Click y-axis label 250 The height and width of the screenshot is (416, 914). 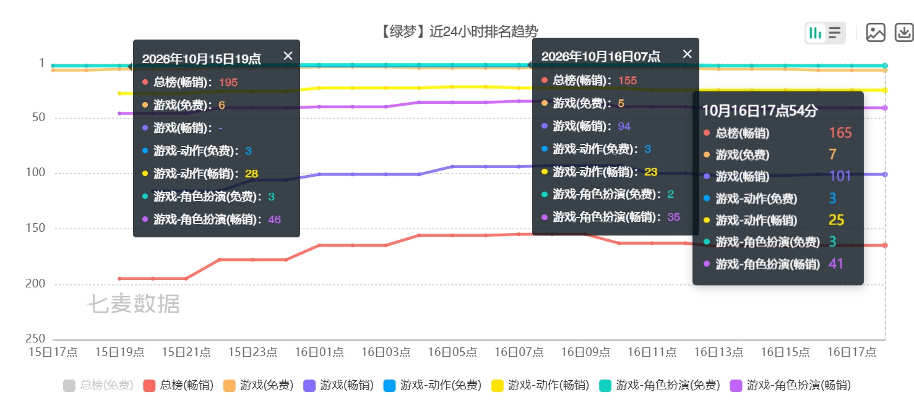point(35,339)
